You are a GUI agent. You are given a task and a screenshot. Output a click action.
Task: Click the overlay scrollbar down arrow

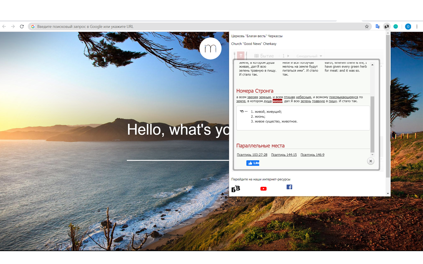[372, 154]
